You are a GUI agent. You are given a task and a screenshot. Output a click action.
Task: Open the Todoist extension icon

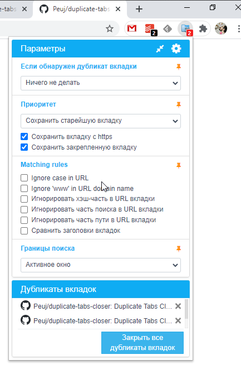pos(150,29)
